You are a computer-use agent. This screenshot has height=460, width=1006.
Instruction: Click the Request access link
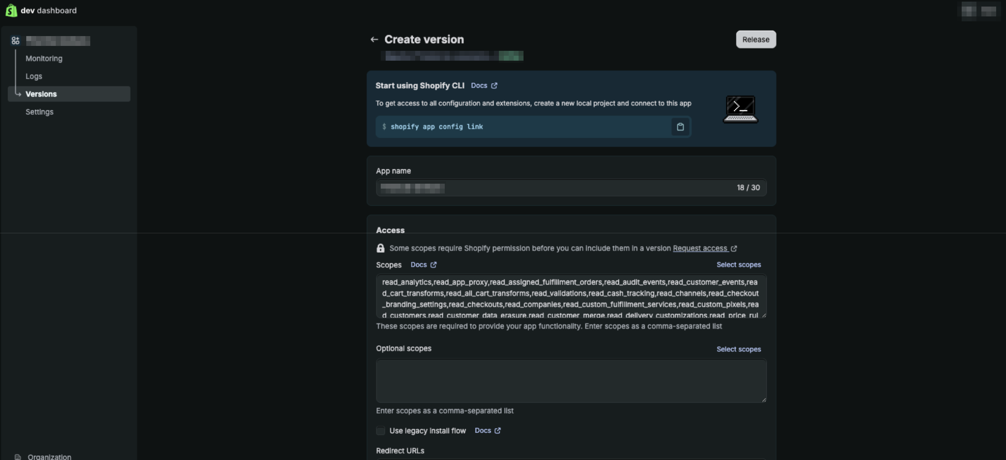pyautogui.click(x=705, y=248)
